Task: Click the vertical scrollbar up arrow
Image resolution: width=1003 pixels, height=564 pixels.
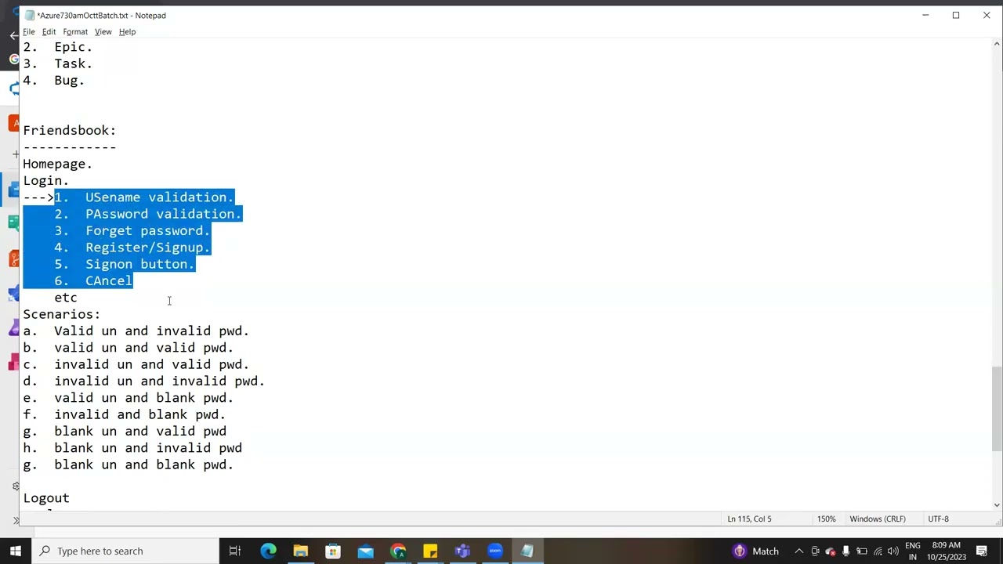Action: 997,45
